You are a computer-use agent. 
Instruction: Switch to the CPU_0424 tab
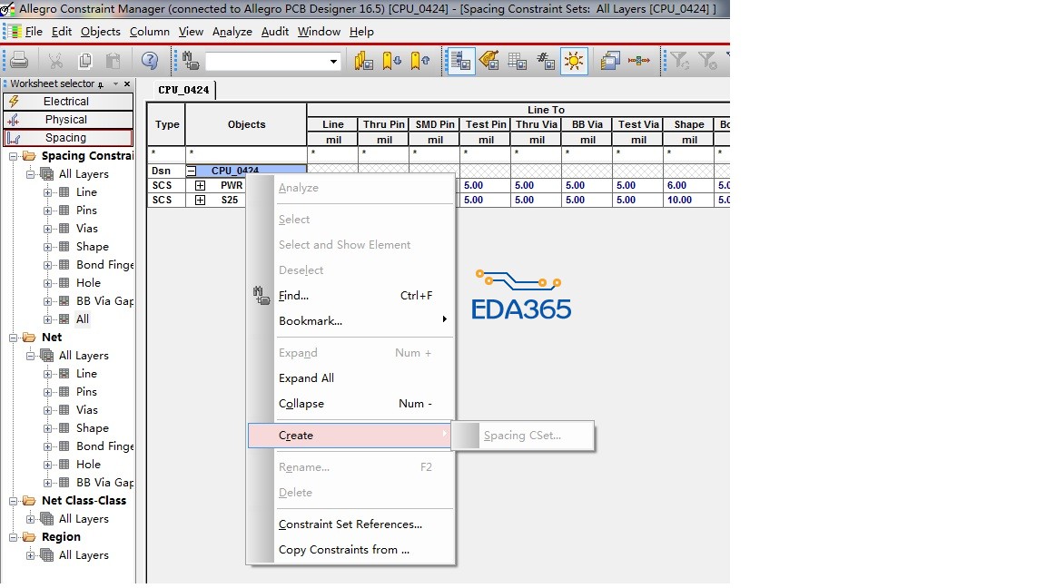(x=183, y=89)
